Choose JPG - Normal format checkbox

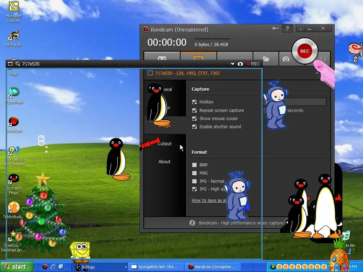[x=195, y=181]
